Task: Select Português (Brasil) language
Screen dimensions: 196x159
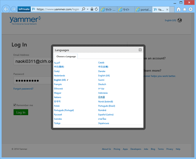Action: [107, 106]
